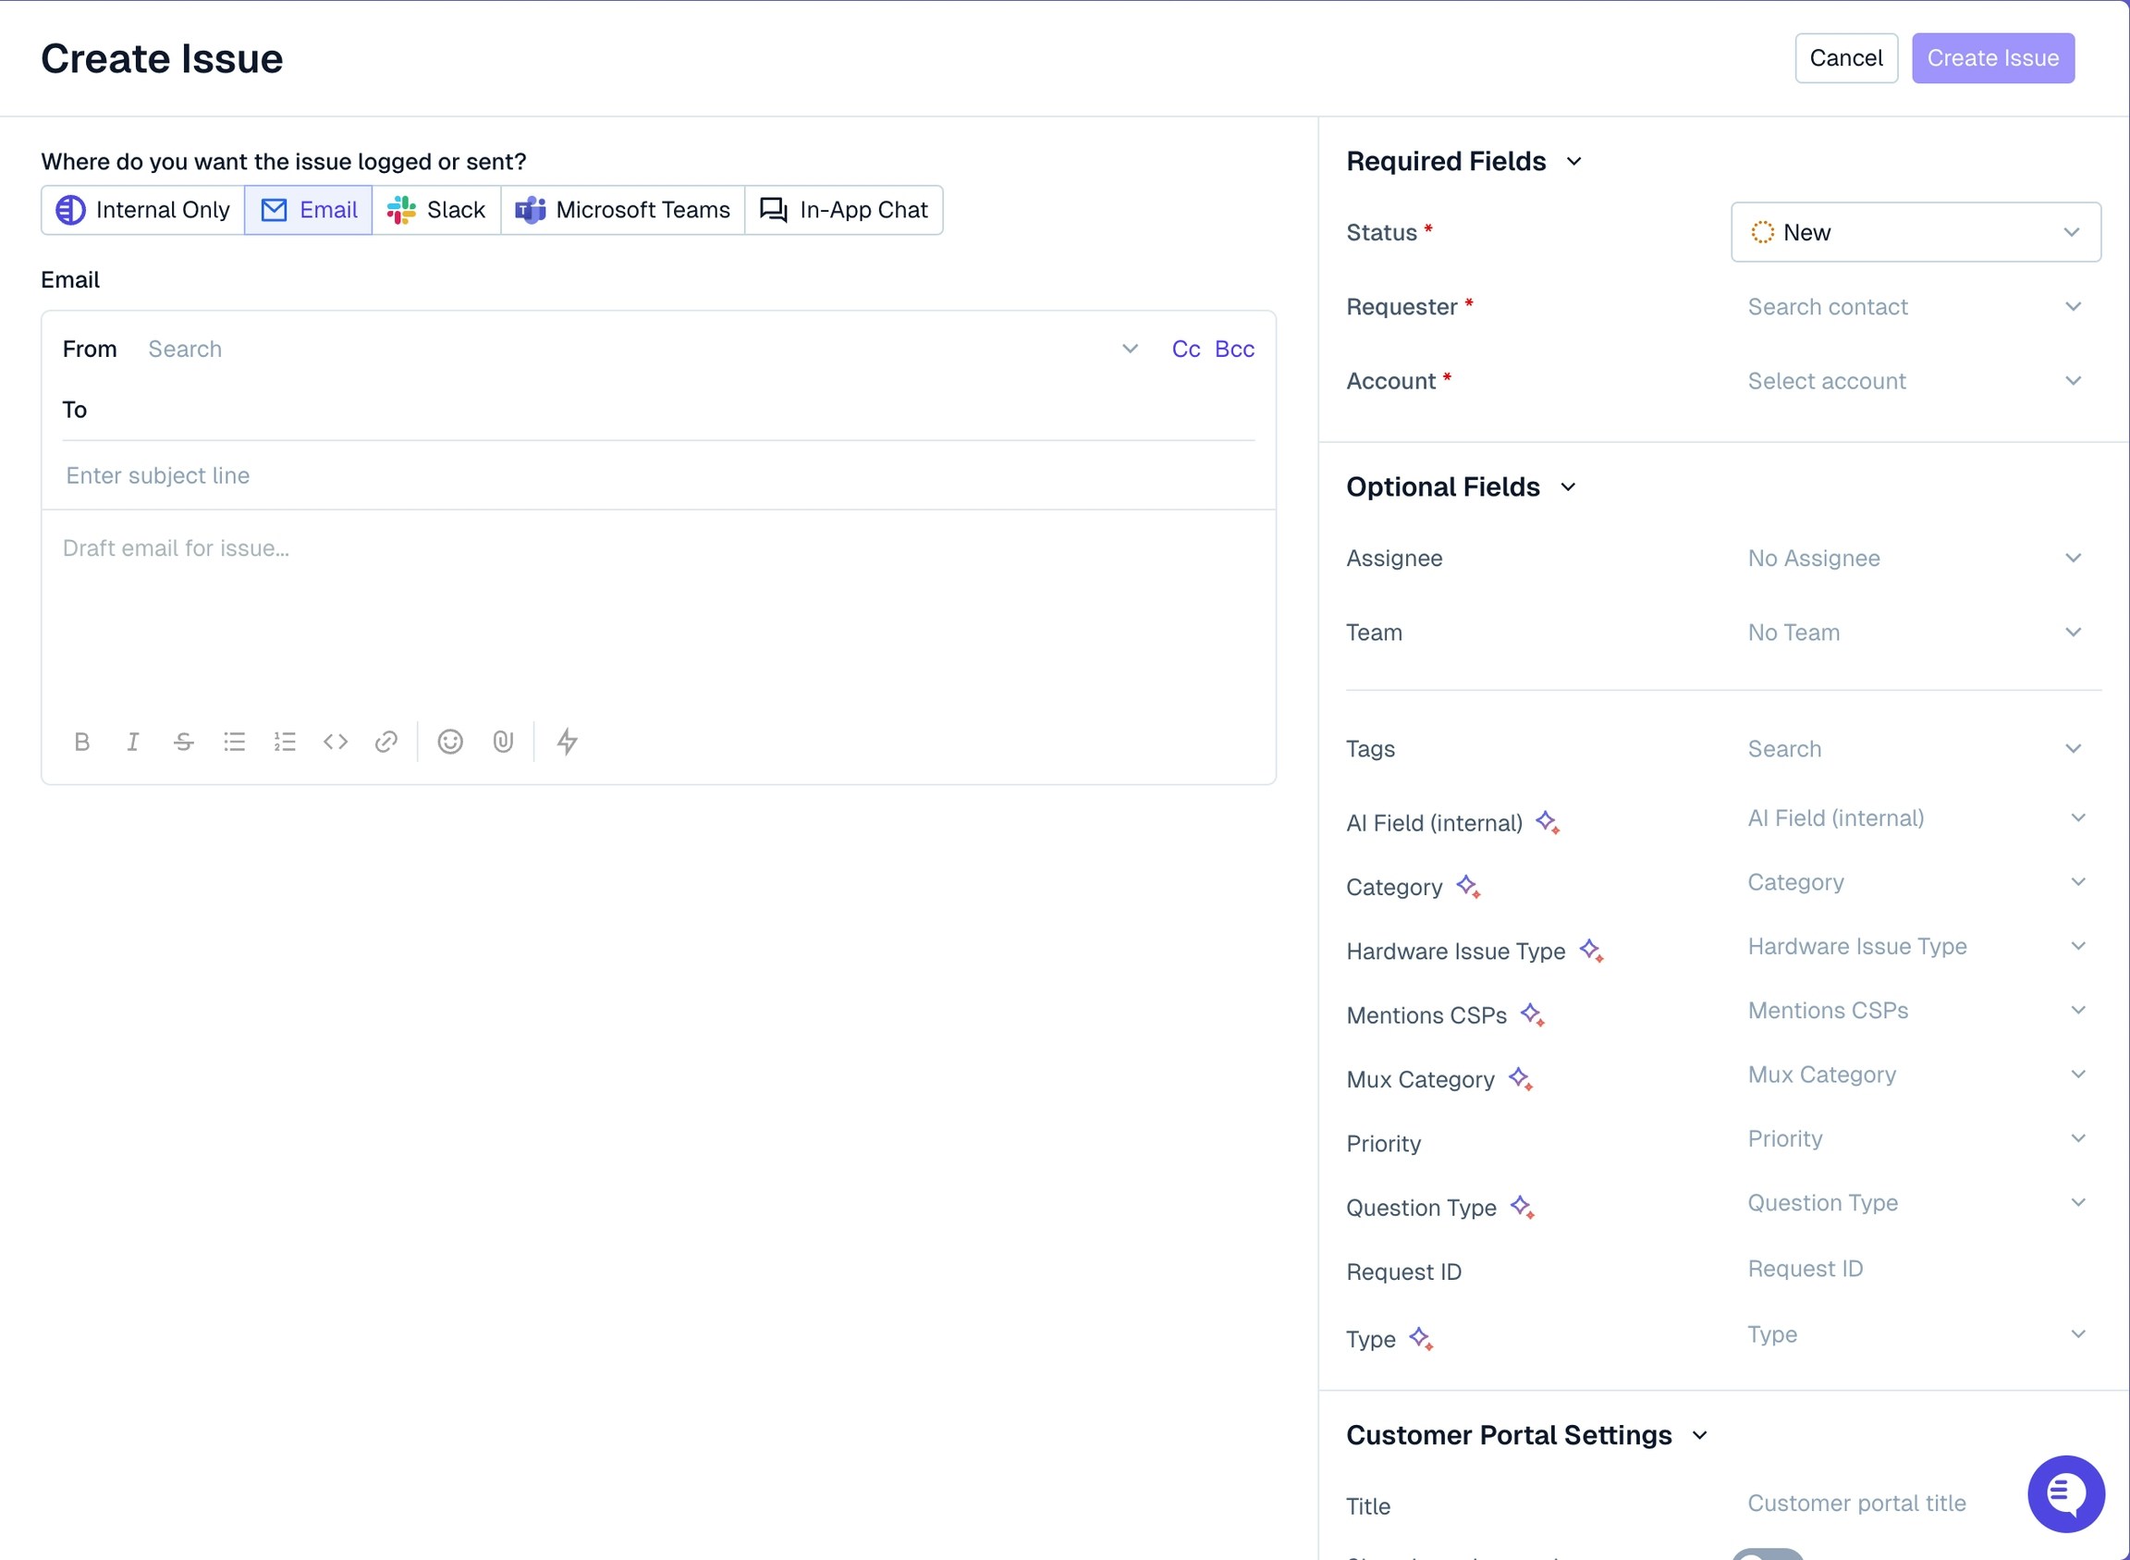The height and width of the screenshot is (1560, 2130).
Task: Toggle the partially visible customer portal switch
Action: click(1767, 1554)
